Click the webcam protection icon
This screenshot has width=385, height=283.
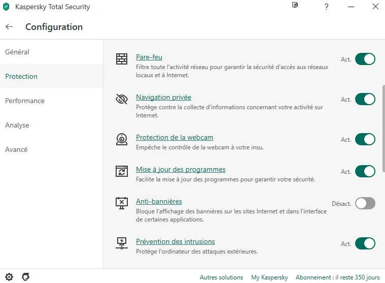click(122, 139)
